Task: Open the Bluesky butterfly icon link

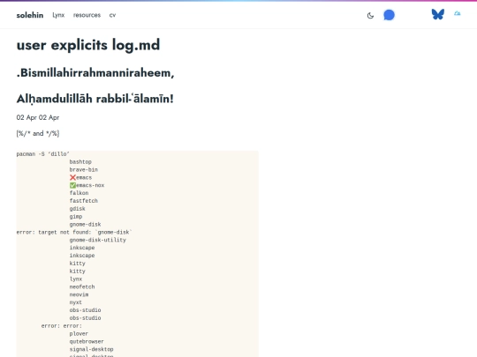Action: [x=438, y=14]
